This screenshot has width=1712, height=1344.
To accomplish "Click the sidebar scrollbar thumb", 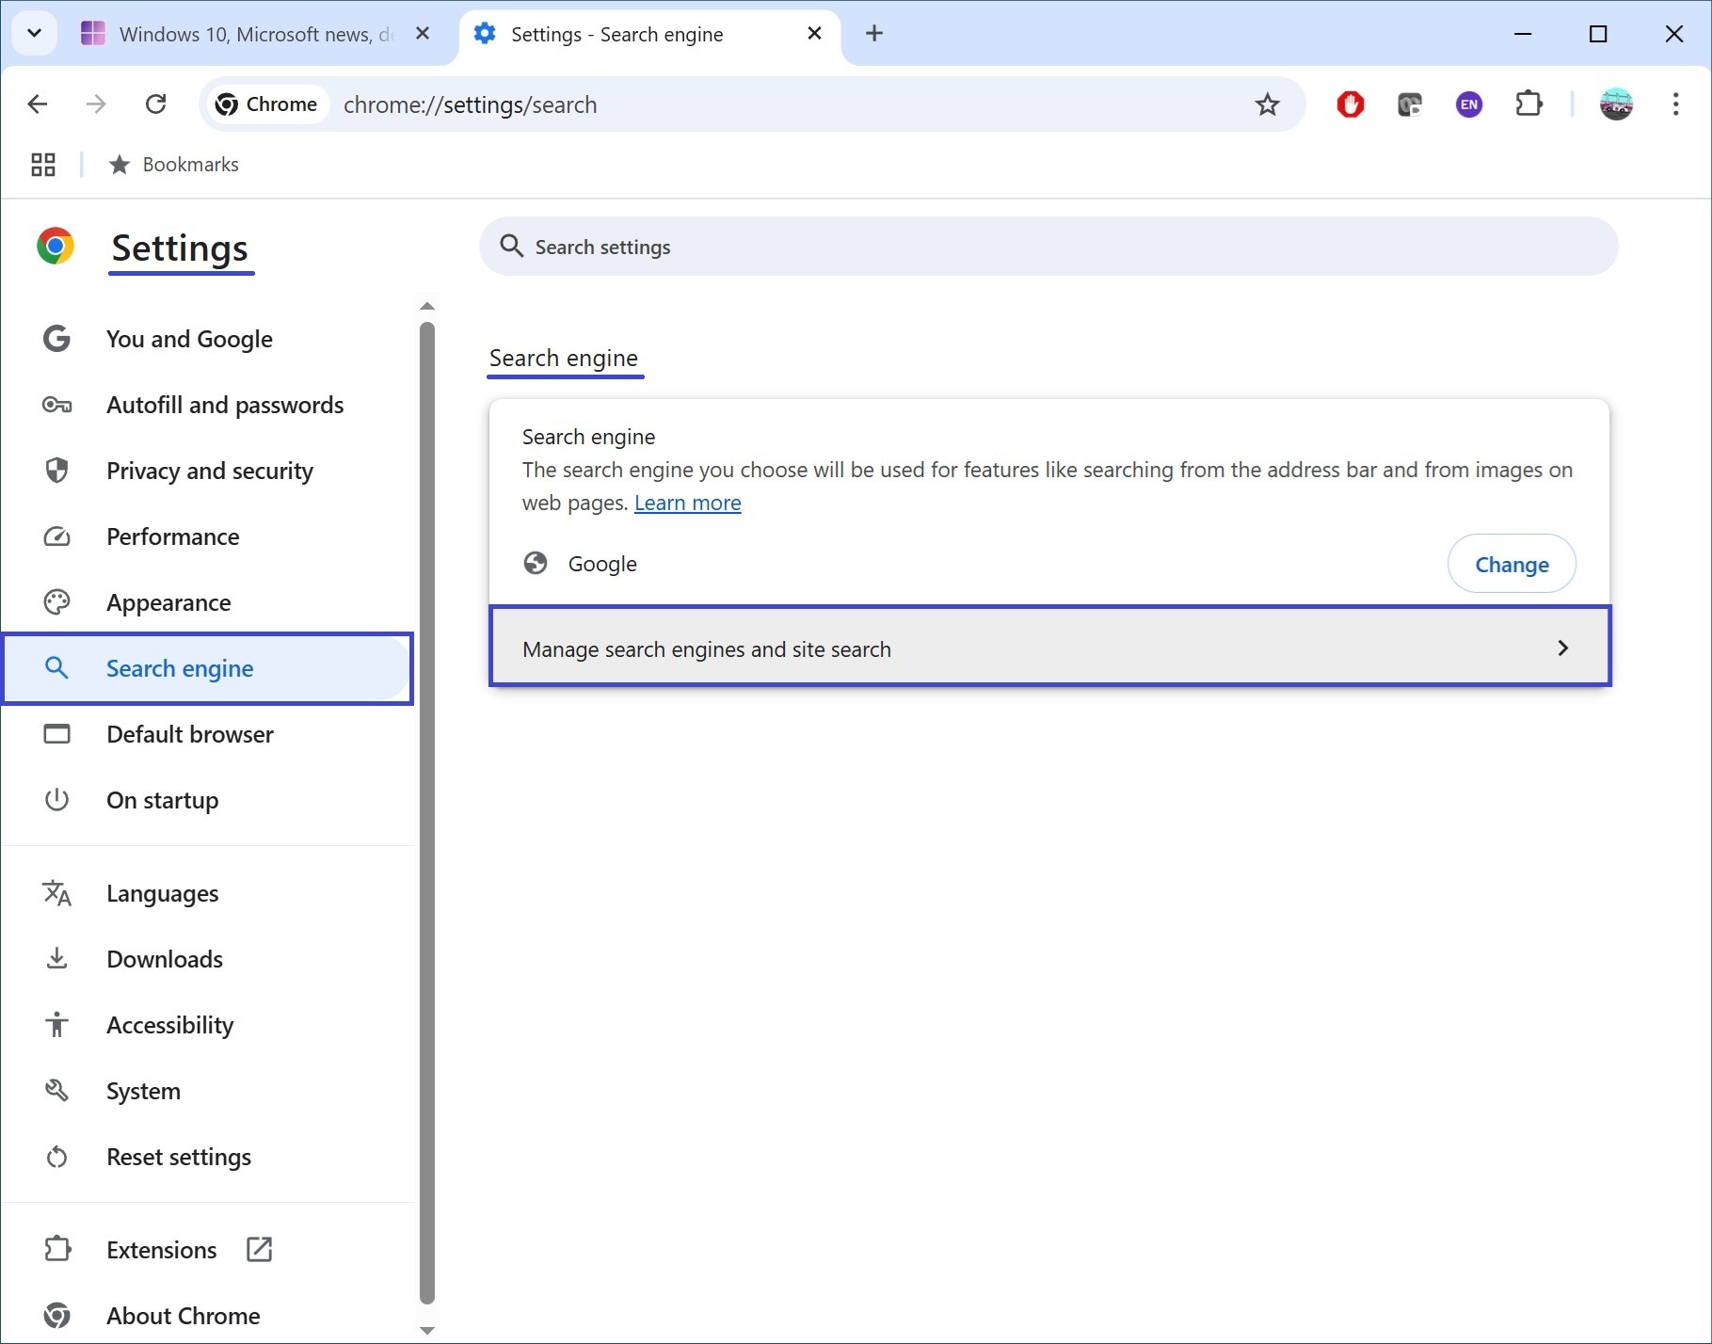I will (x=427, y=813).
